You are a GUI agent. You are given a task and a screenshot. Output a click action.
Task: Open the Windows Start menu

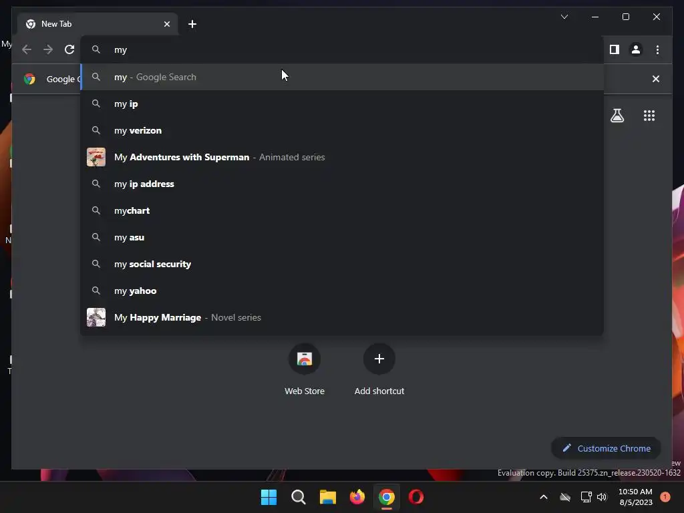269,497
